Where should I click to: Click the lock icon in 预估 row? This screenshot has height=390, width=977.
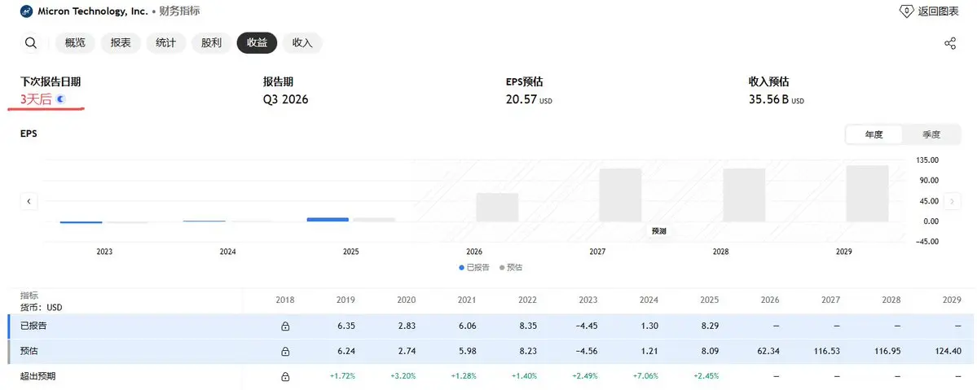point(284,352)
